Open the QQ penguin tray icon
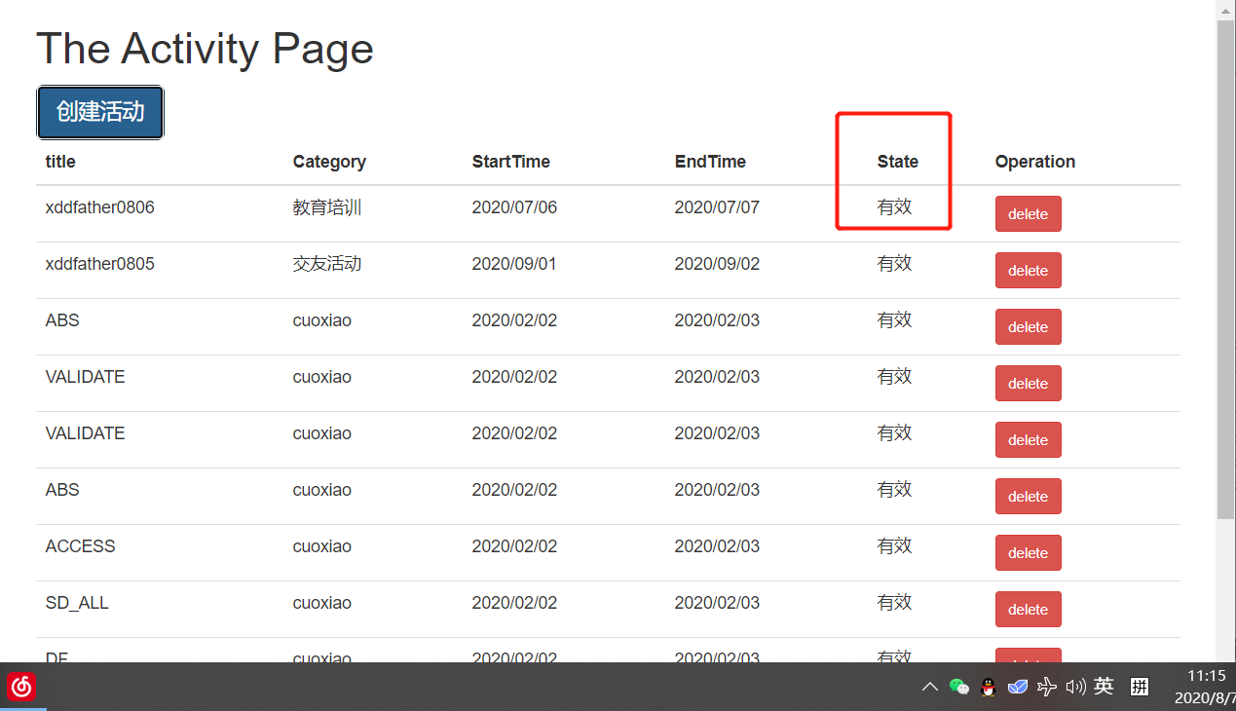 tap(988, 687)
